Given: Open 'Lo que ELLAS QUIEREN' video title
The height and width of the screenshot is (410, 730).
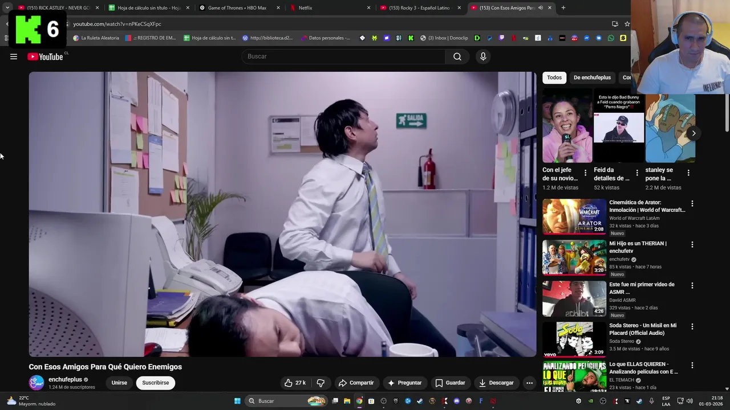Looking at the screenshot, I should tap(644, 368).
